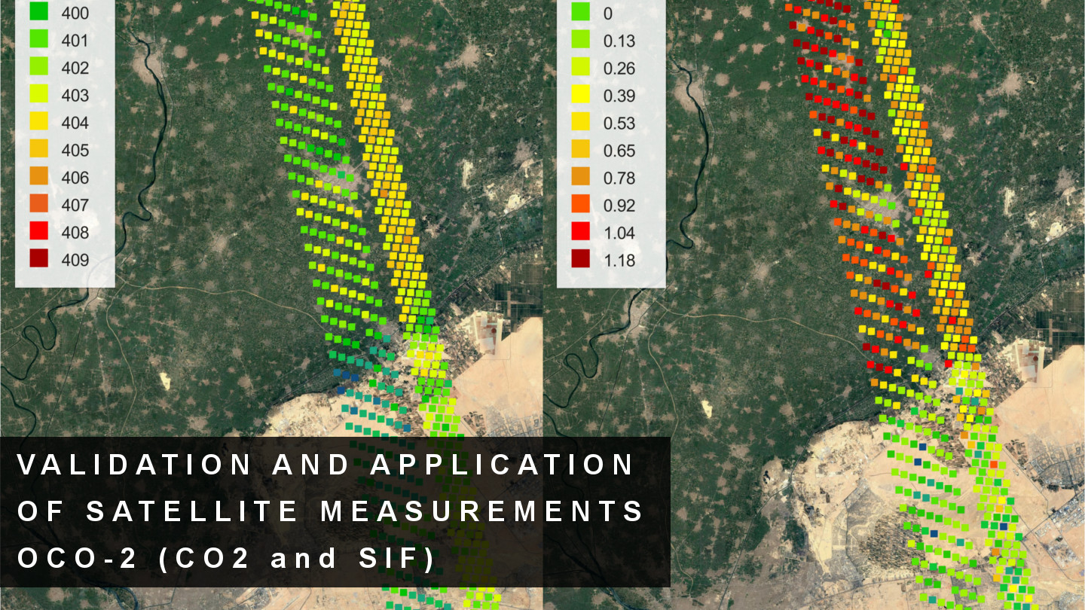This screenshot has height=610, width=1085.
Task: Click the legend value text 0.53
Action: 620,123
